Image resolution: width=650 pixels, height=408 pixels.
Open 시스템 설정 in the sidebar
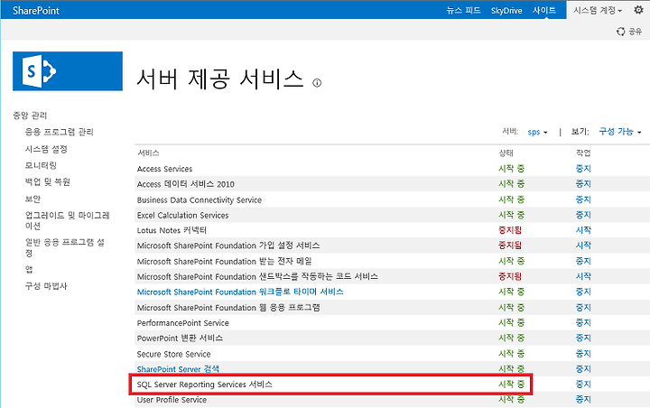tap(46, 149)
